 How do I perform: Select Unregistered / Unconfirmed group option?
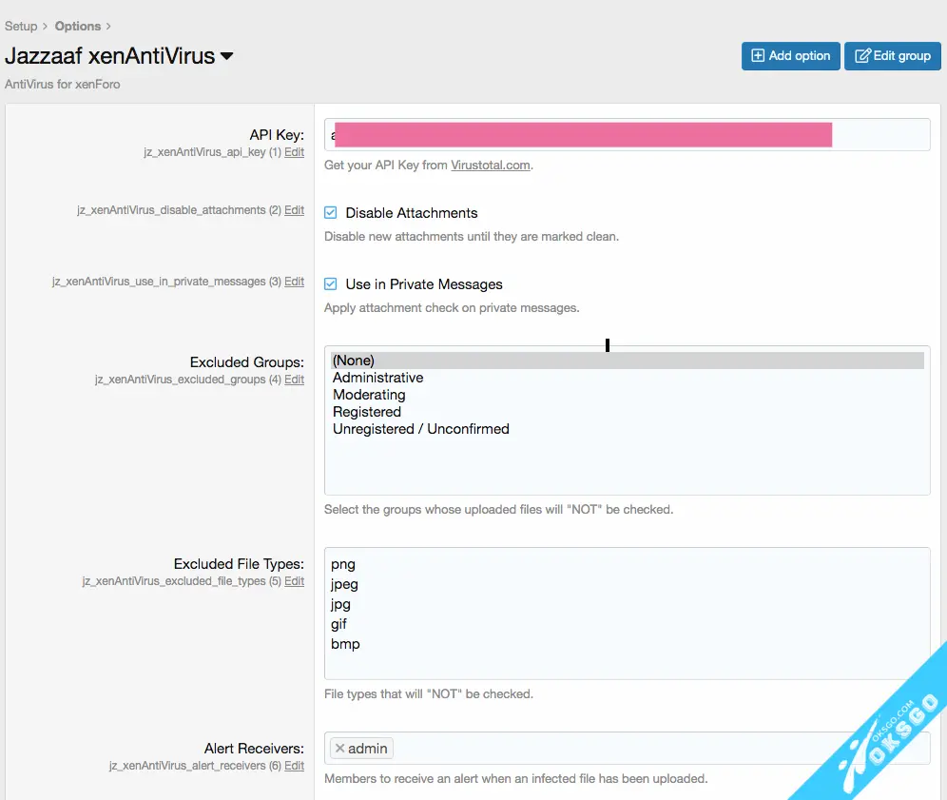coord(420,429)
